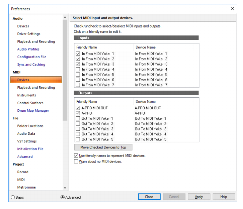Click the sidebar scroll up arrow
This screenshot has width=243, height=209.
point(65,17)
